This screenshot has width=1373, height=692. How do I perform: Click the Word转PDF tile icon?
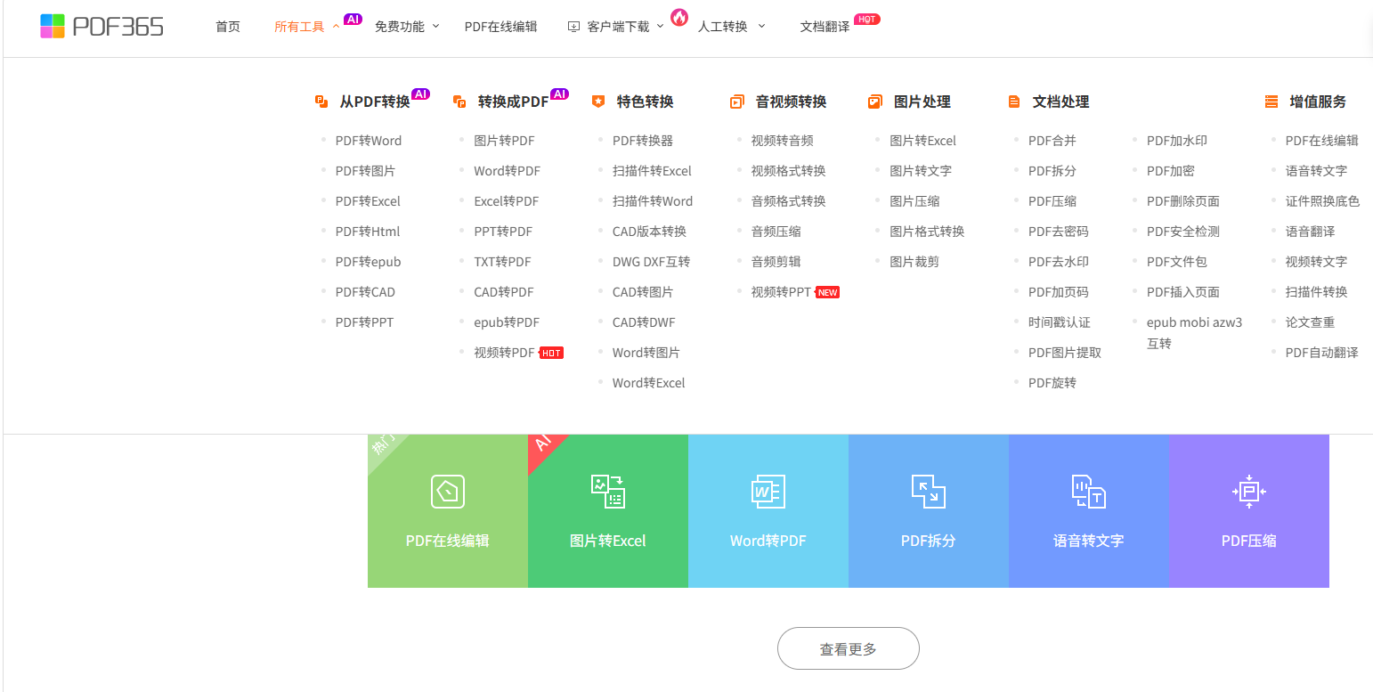click(768, 492)
